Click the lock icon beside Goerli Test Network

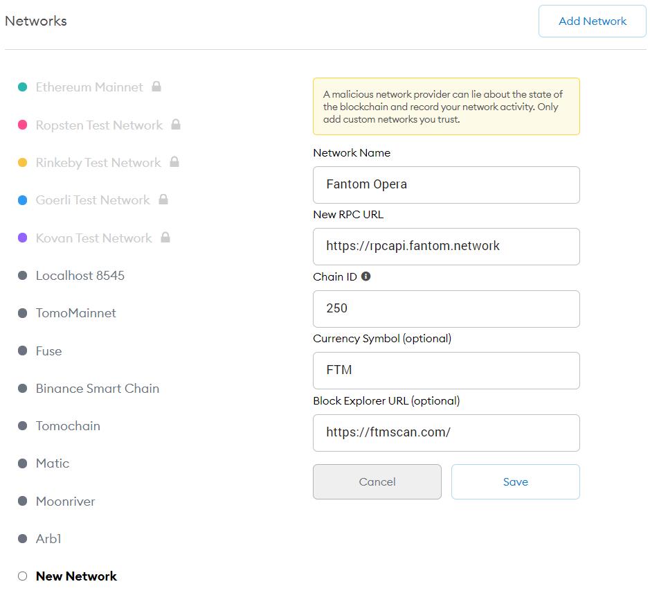pos(163,200)
